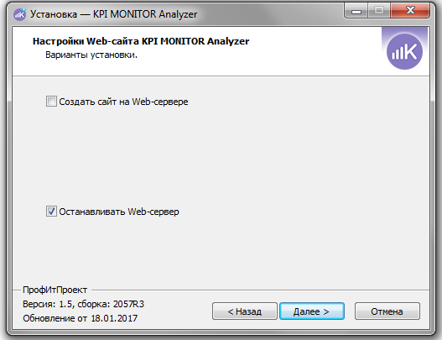Click the 'Останавливать Web-сервер' label text

pos(119,212)
